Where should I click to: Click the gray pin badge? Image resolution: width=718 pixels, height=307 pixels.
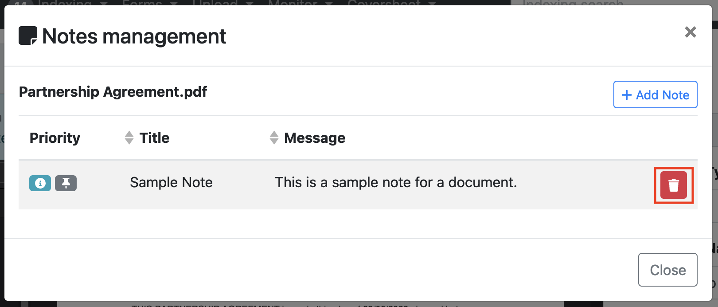[66, 183]
